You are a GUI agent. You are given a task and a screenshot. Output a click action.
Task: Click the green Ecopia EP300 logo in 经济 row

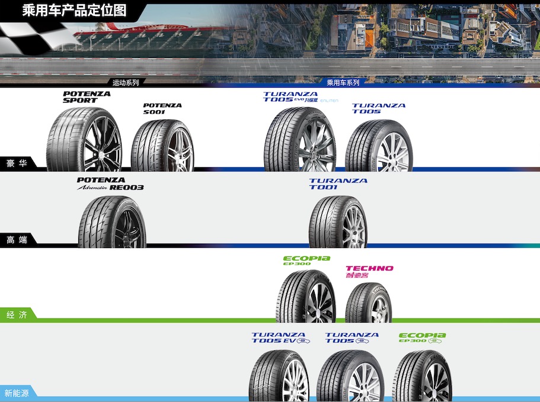click(x=306, y=261)
